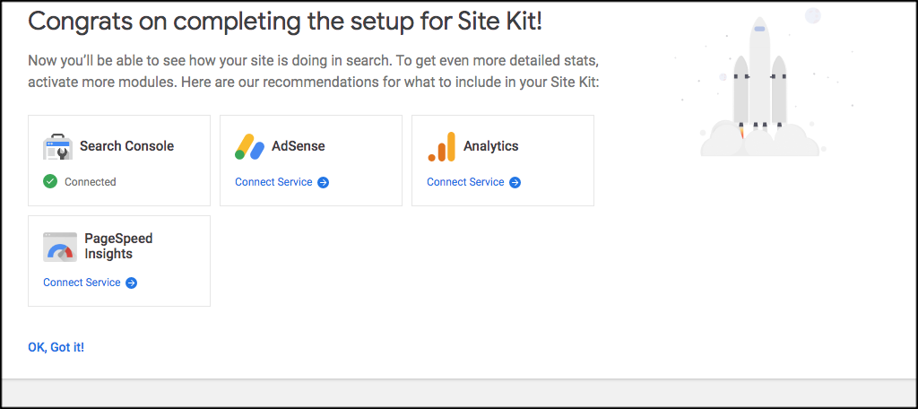The image size is (918, 409).
Task: Click the arrow icon beside Analytics Connect Service
Action: tap(515, 182)
